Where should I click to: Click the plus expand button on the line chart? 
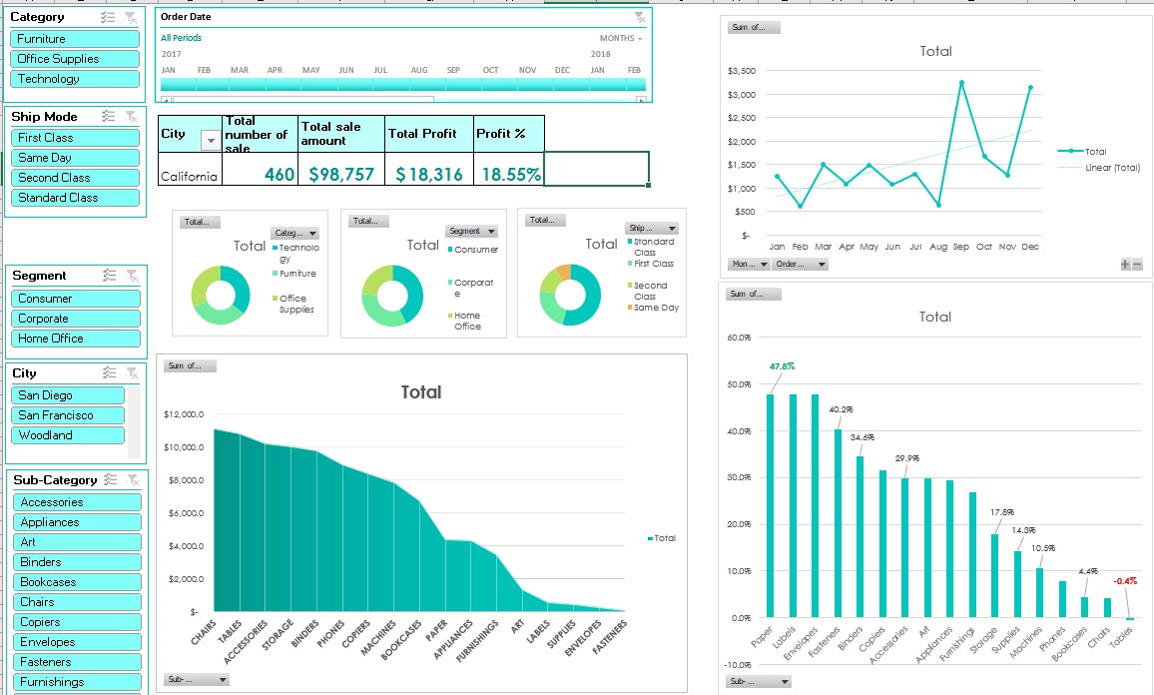click(1125, 265)
